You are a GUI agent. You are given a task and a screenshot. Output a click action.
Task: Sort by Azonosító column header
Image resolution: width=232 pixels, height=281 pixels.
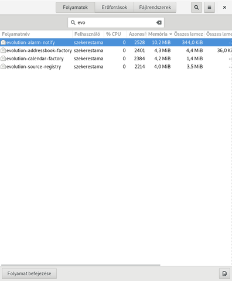137,34
